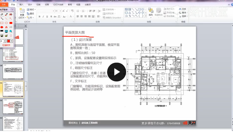
Task: Toggle italic formatting
Action: (x=43, y=17)
